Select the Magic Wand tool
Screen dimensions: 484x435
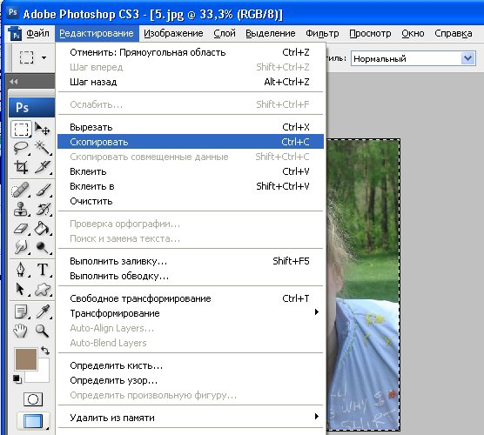tap(43, 148)
